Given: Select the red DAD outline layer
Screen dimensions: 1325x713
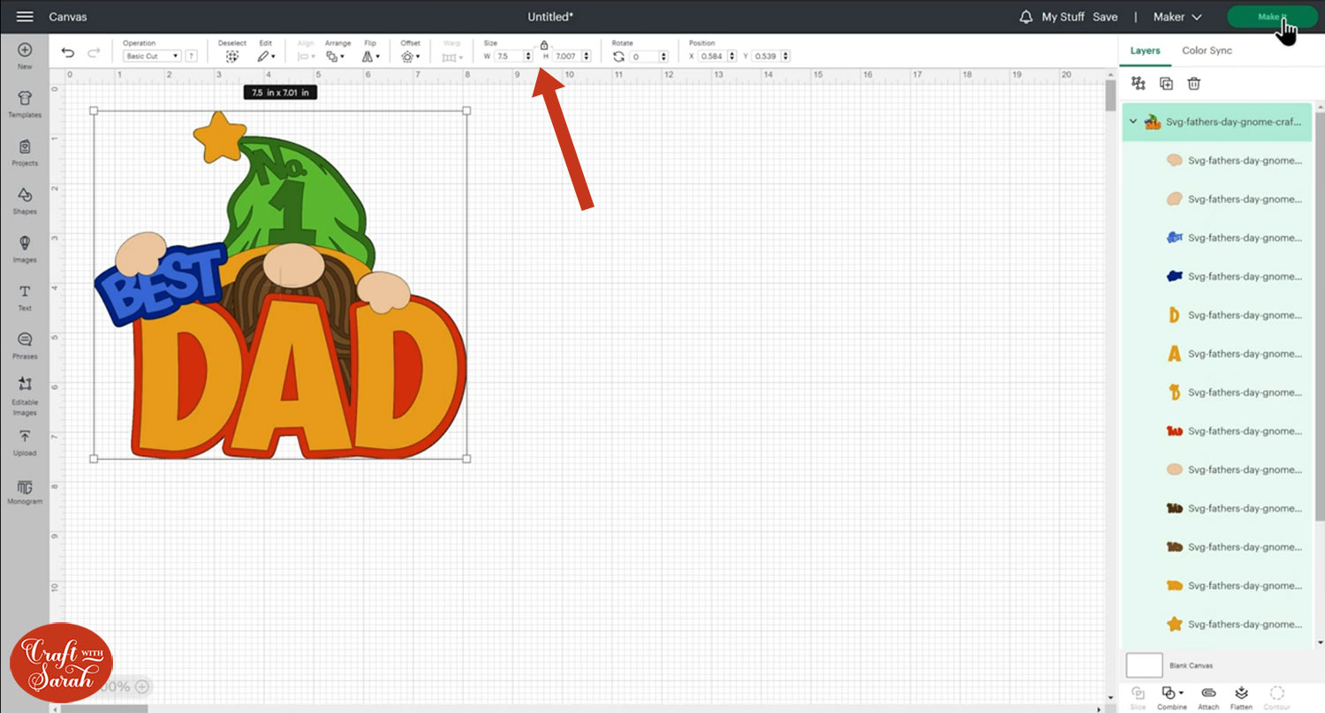Looking at the screenshot, I should (1216, 431).
